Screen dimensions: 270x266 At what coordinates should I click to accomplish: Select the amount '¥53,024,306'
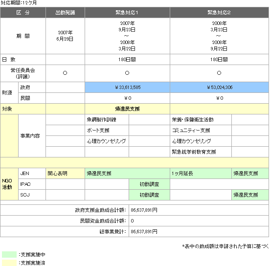219,88
